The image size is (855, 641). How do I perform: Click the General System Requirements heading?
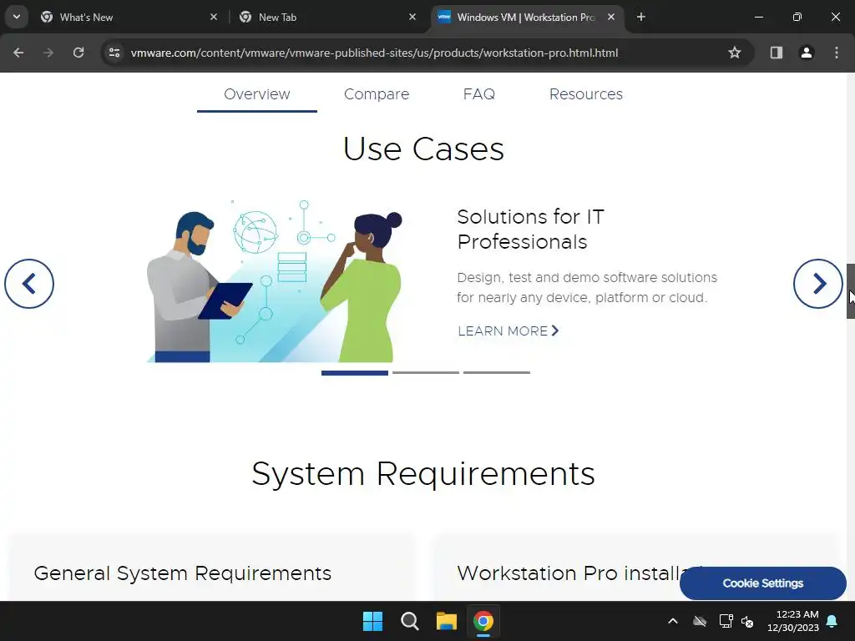183,573
